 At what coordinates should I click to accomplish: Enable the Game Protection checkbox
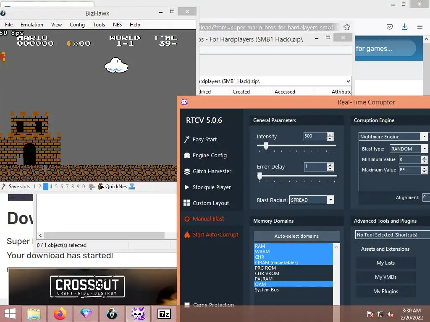pos(187,305)
